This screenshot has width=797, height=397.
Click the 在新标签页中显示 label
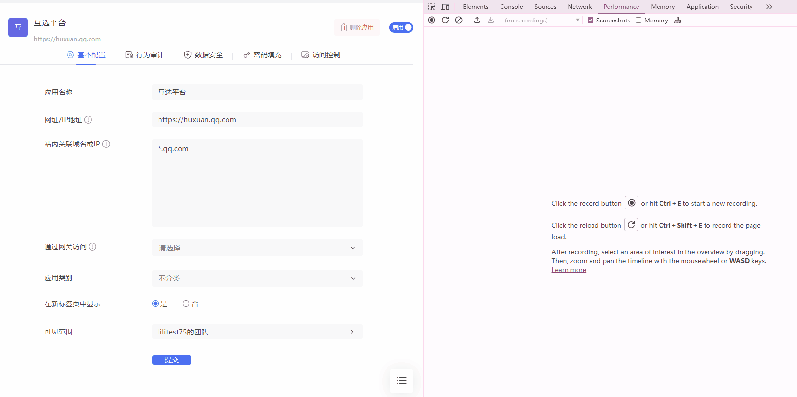pos(72,304)
